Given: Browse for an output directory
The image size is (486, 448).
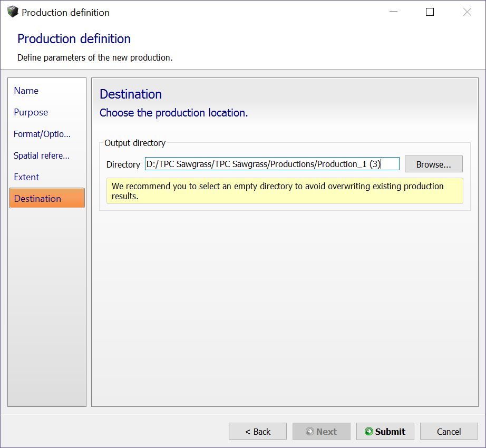Looking at the screenshot, I should (434, 164).
